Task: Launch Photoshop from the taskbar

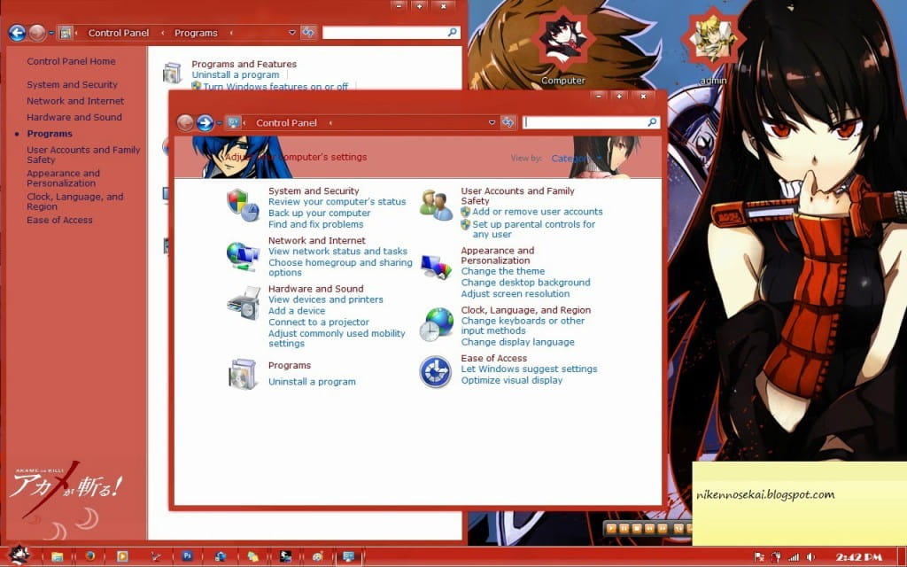Action: pyautogui.click(x=188, y=556)
